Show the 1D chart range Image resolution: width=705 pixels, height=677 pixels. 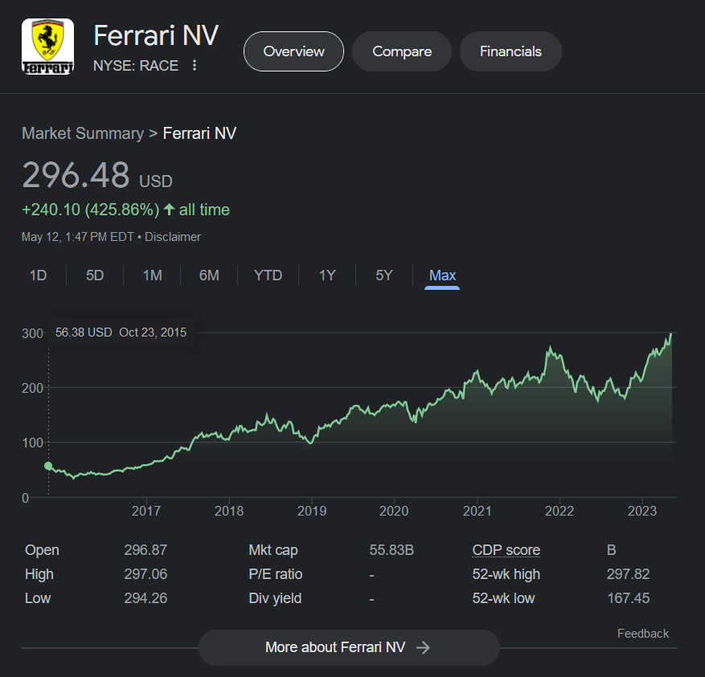pyautogui.click(x=39, y=275)
